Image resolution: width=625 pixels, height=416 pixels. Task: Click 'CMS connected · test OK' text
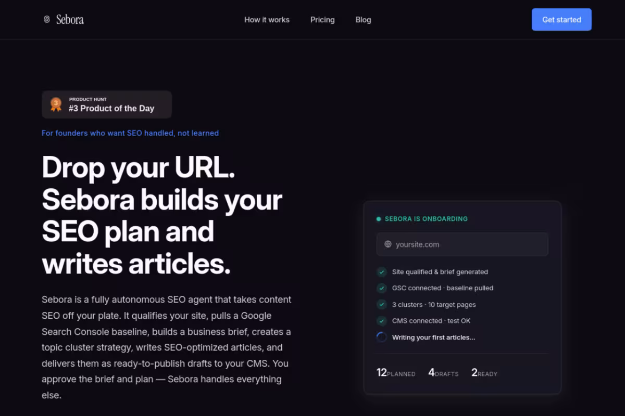[431, 321]
